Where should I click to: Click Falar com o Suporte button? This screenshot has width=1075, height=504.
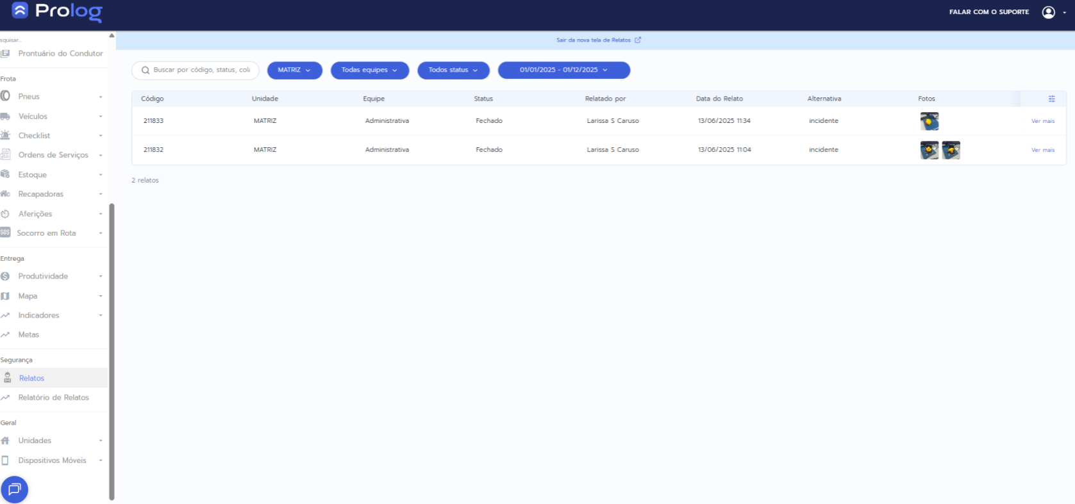(988, 12)
